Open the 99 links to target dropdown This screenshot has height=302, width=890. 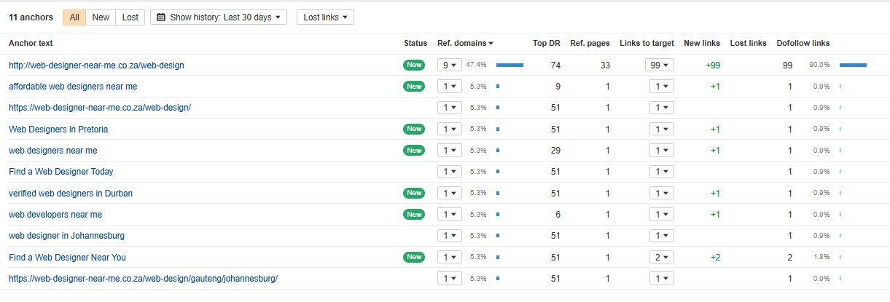pyautogui.click(x=659, y=65)
